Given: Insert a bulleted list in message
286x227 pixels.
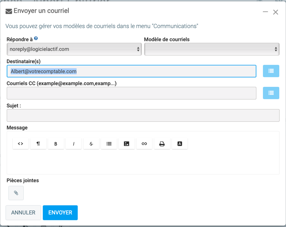Looking at the screenshot, I should (109, 144).
